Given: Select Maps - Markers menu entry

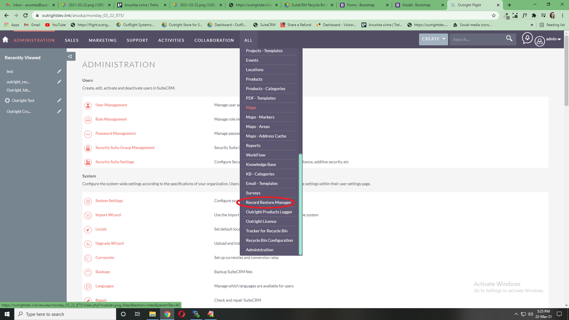Looking at the screenshot, I should [260, 117].
